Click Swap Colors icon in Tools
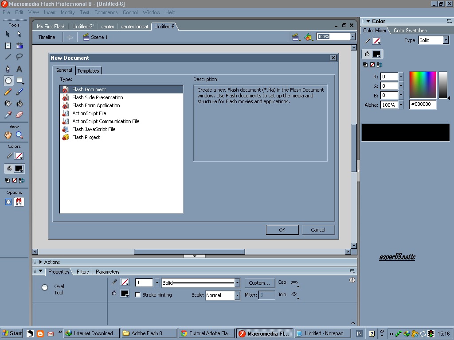The image size is (454, 340). click(22, 181)
